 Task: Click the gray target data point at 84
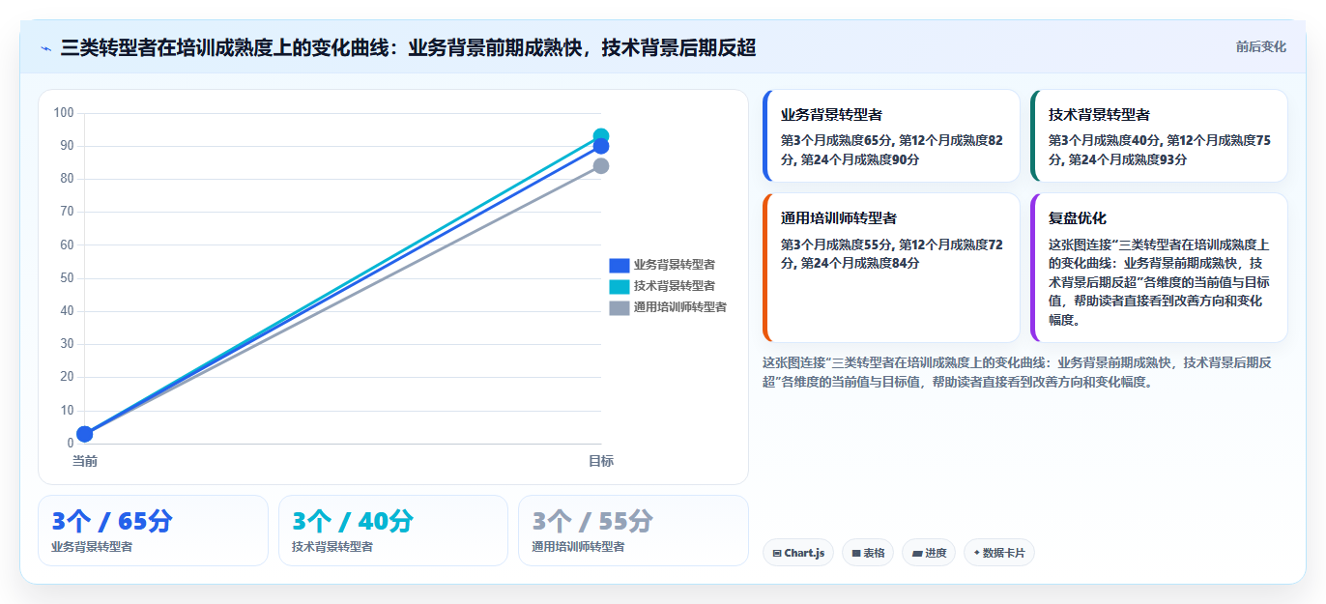pos(601,166)
